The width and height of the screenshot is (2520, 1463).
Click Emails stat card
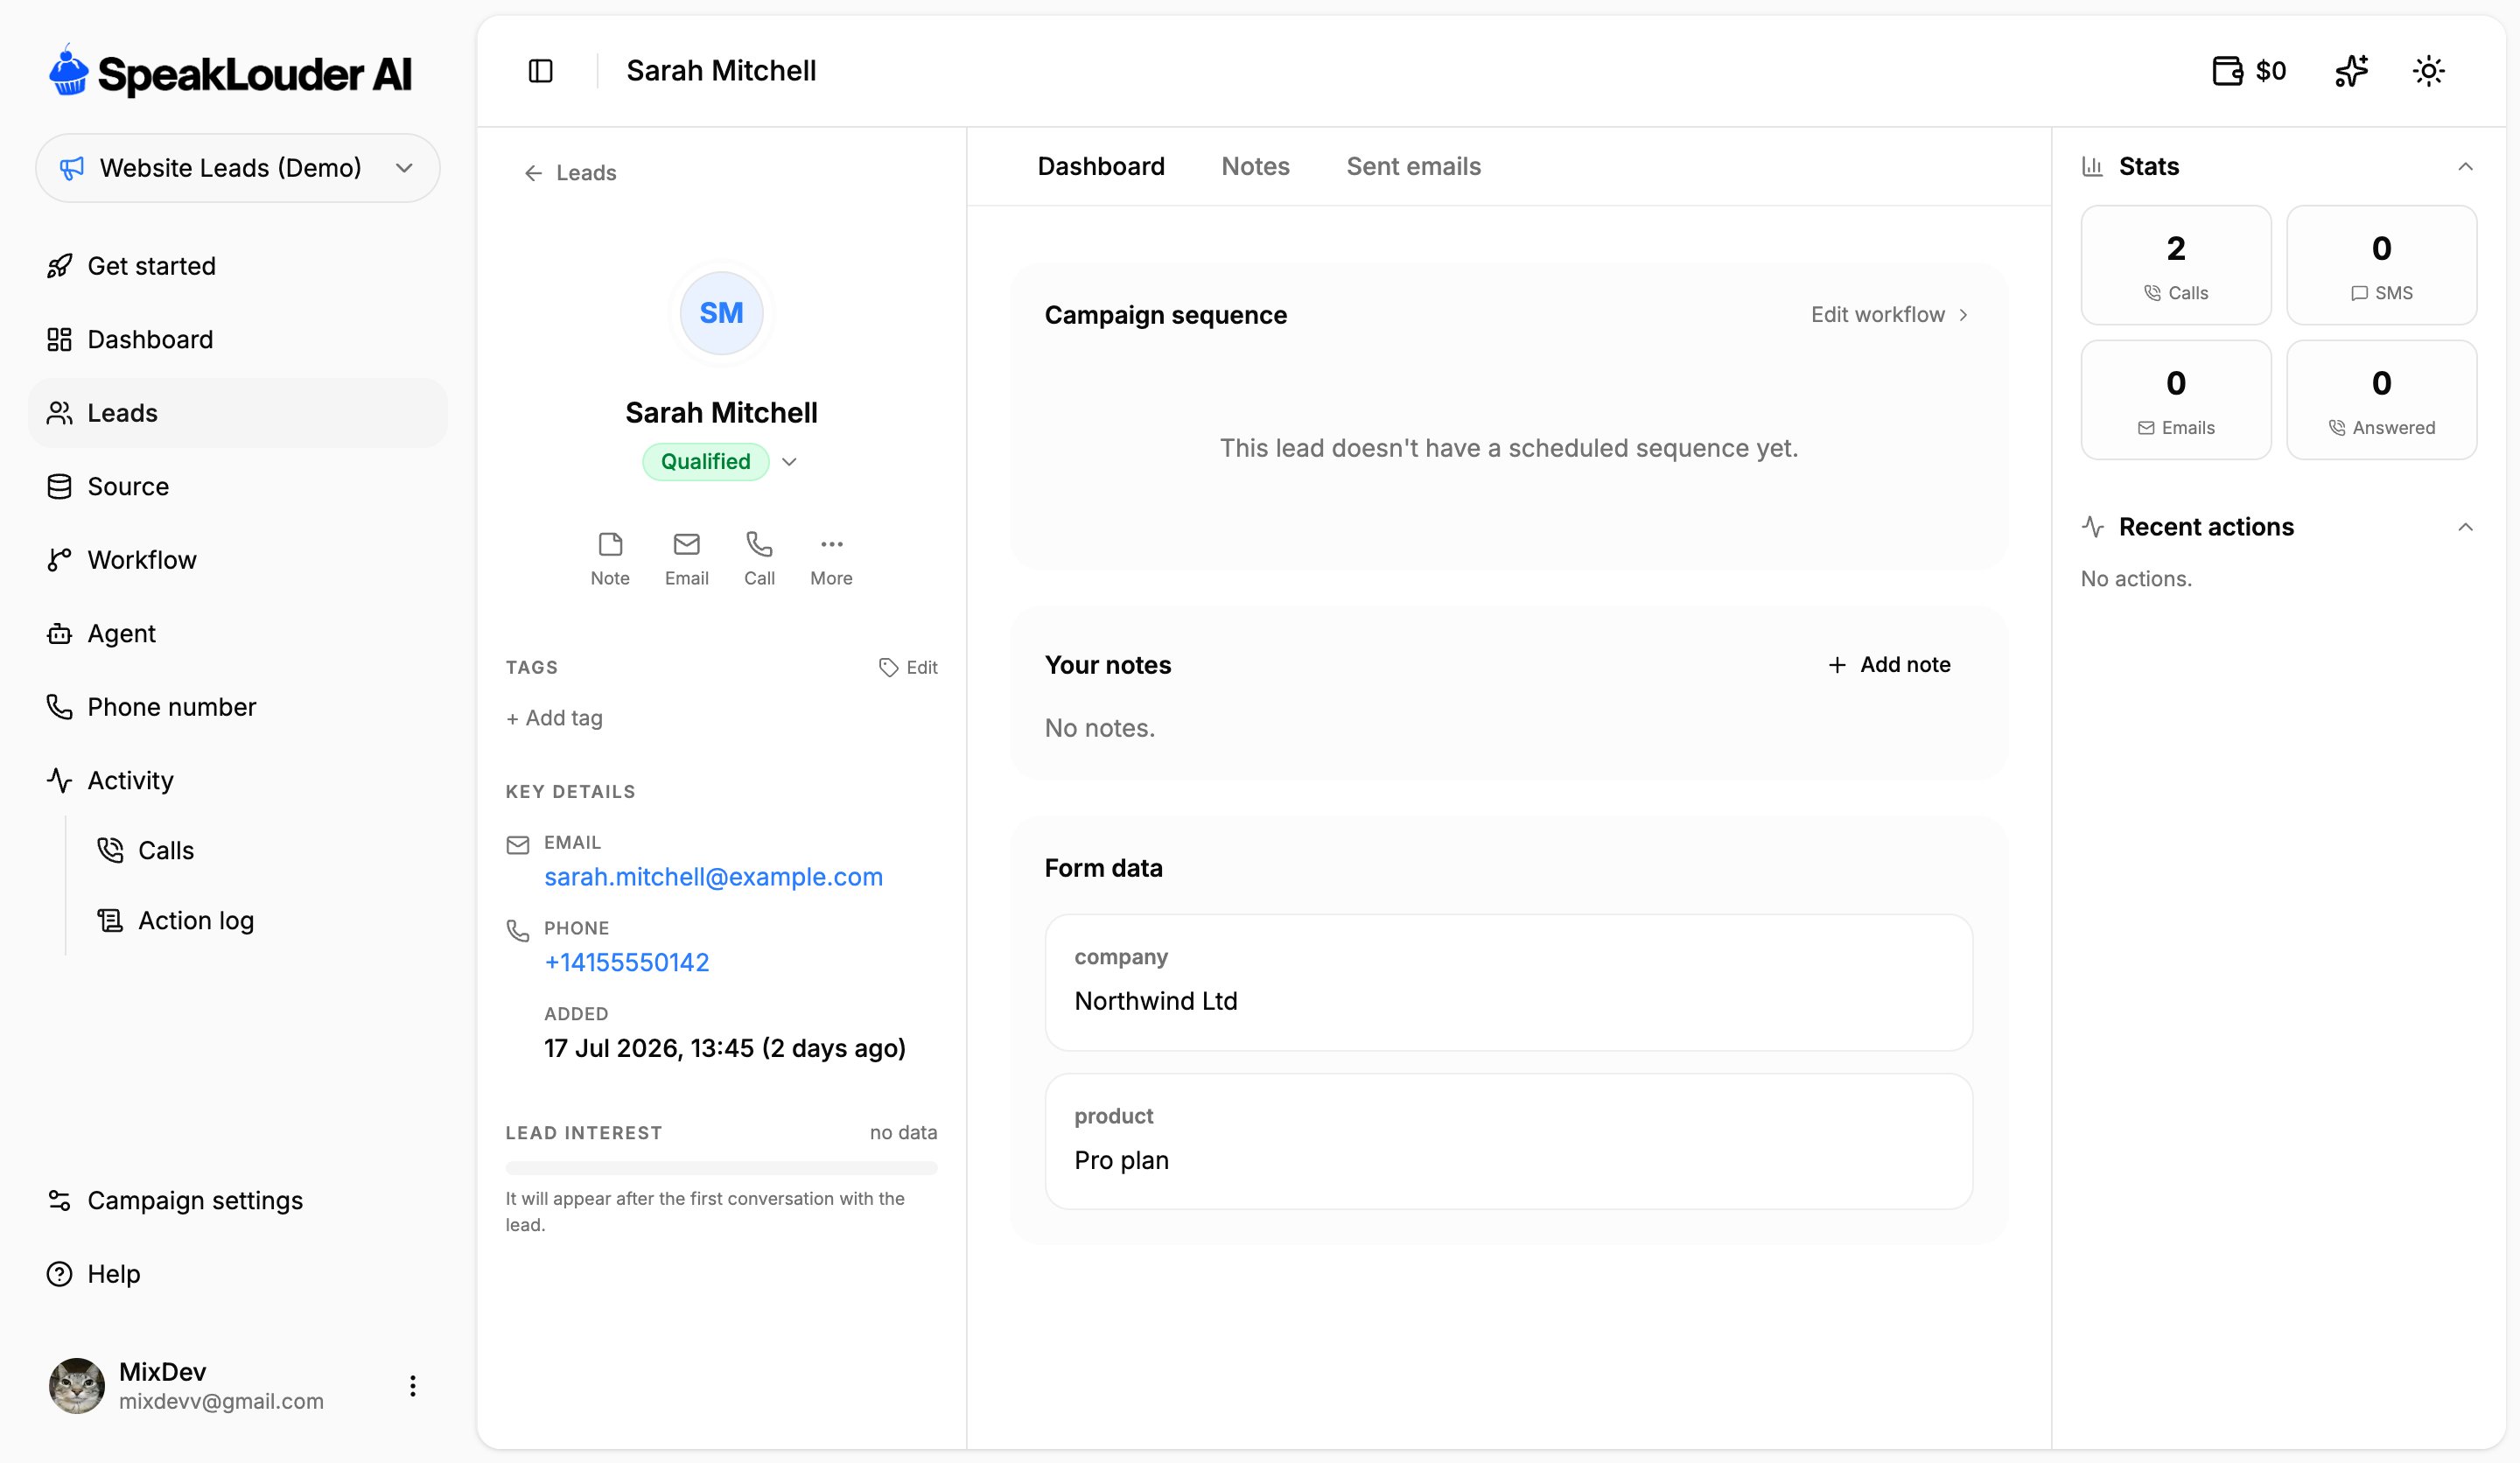2176,400
